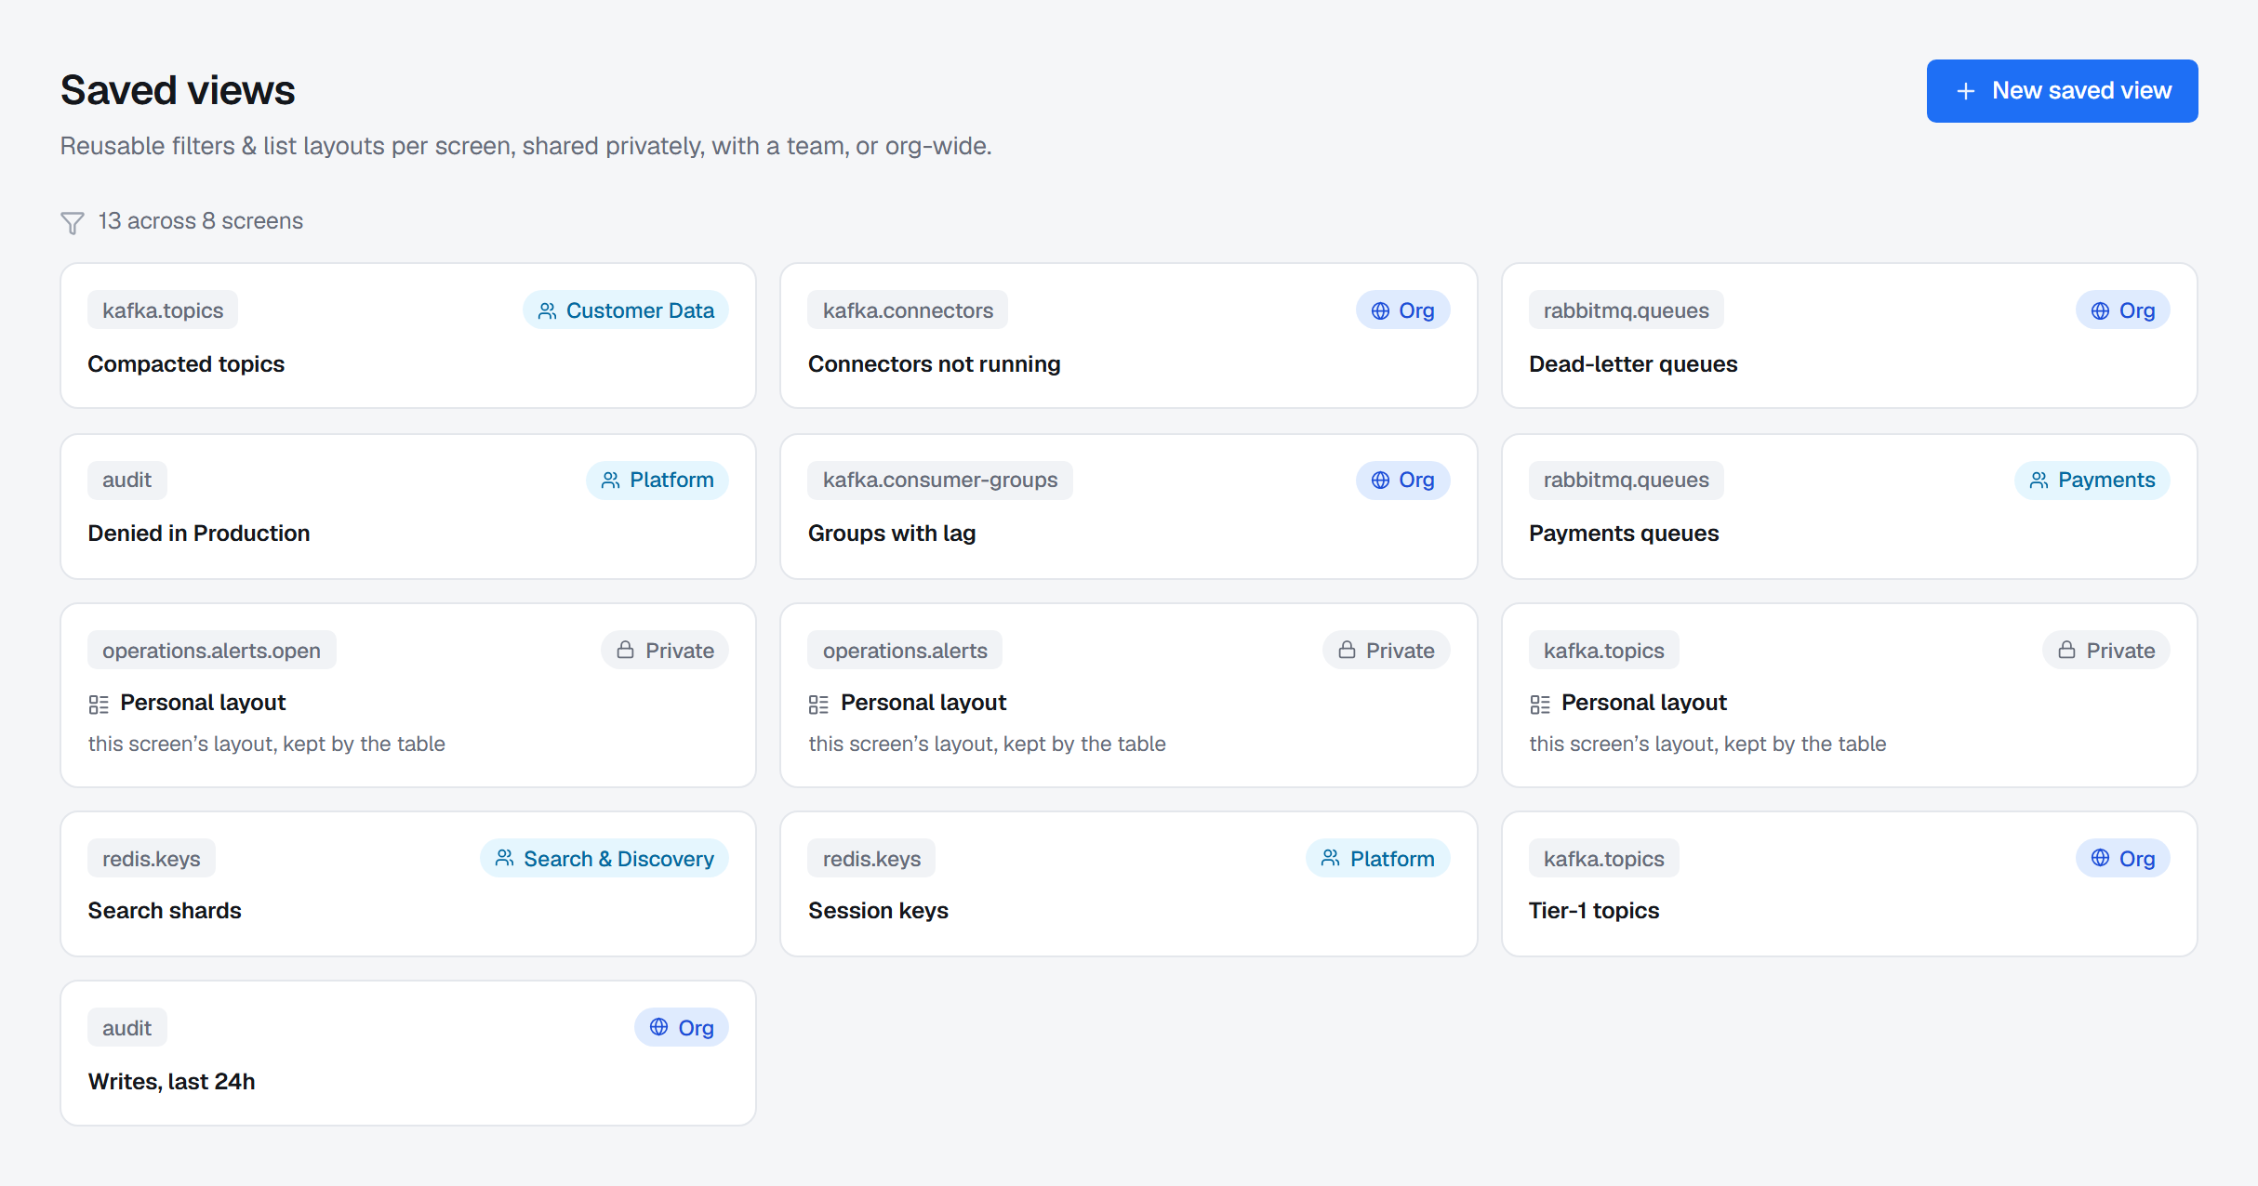Click globe icon on Dead-letter queues card

click(2100, 310)
